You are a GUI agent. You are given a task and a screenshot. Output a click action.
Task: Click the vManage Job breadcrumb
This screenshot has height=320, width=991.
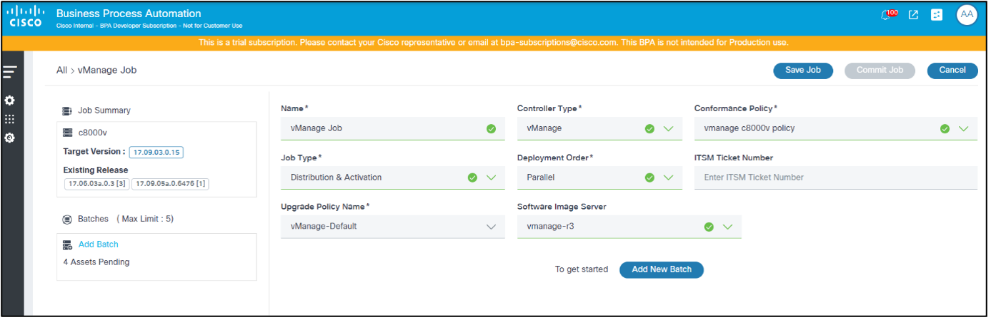[x=107, y=71]
